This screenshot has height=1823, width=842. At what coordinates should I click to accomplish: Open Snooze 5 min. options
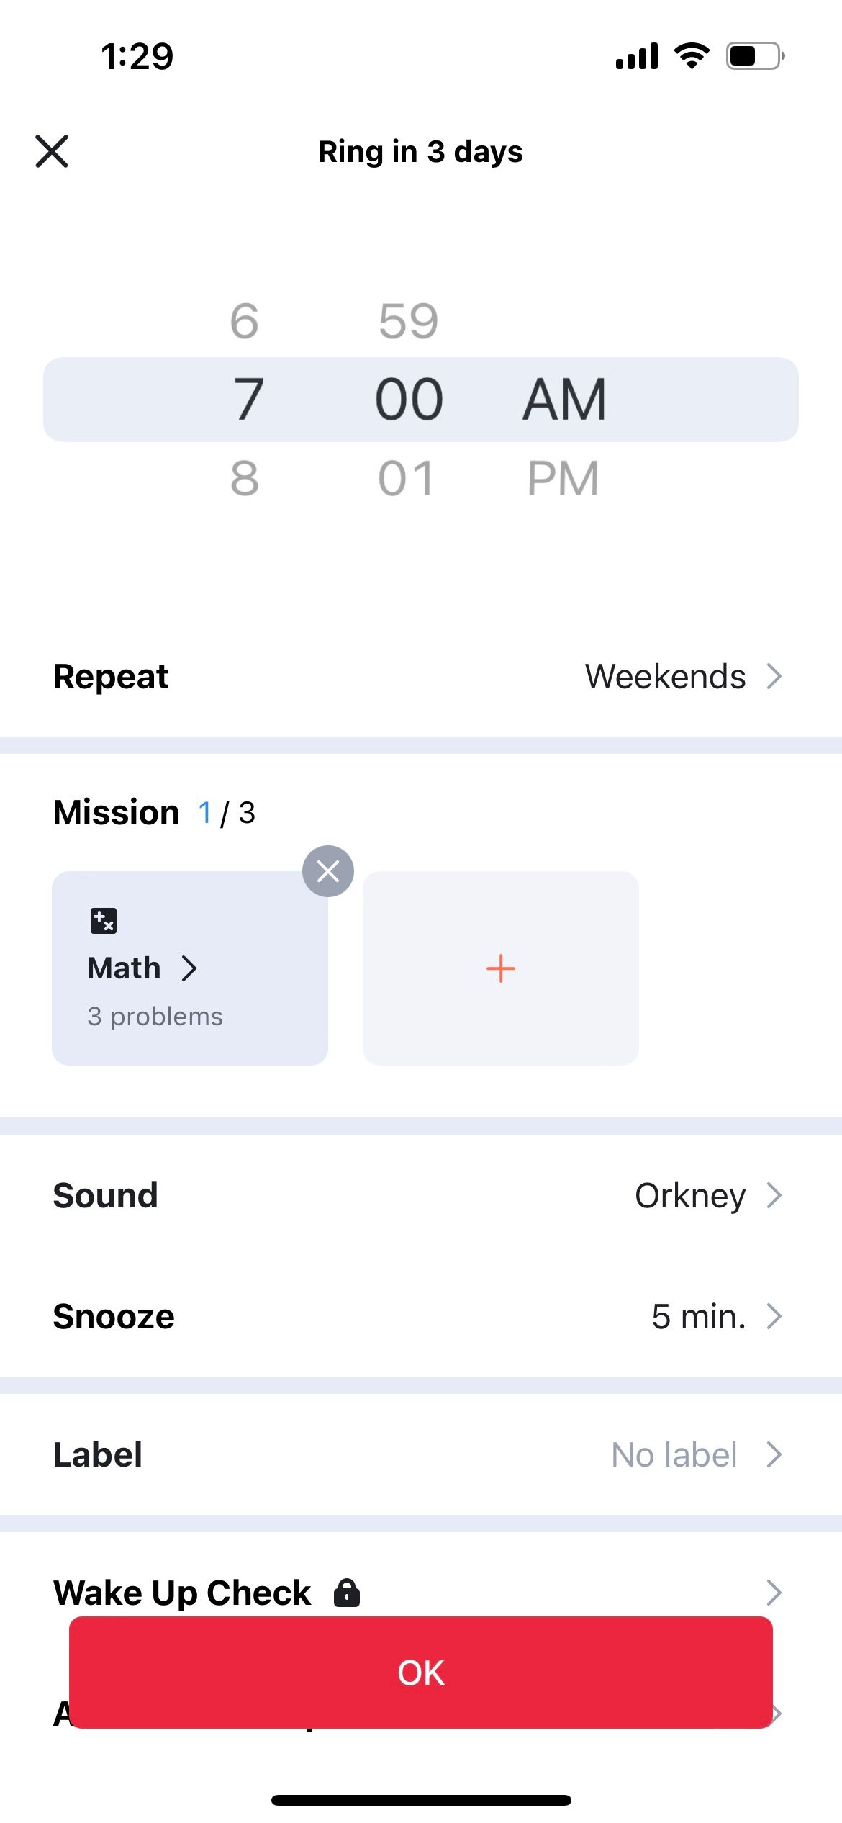coord(716,1316)
